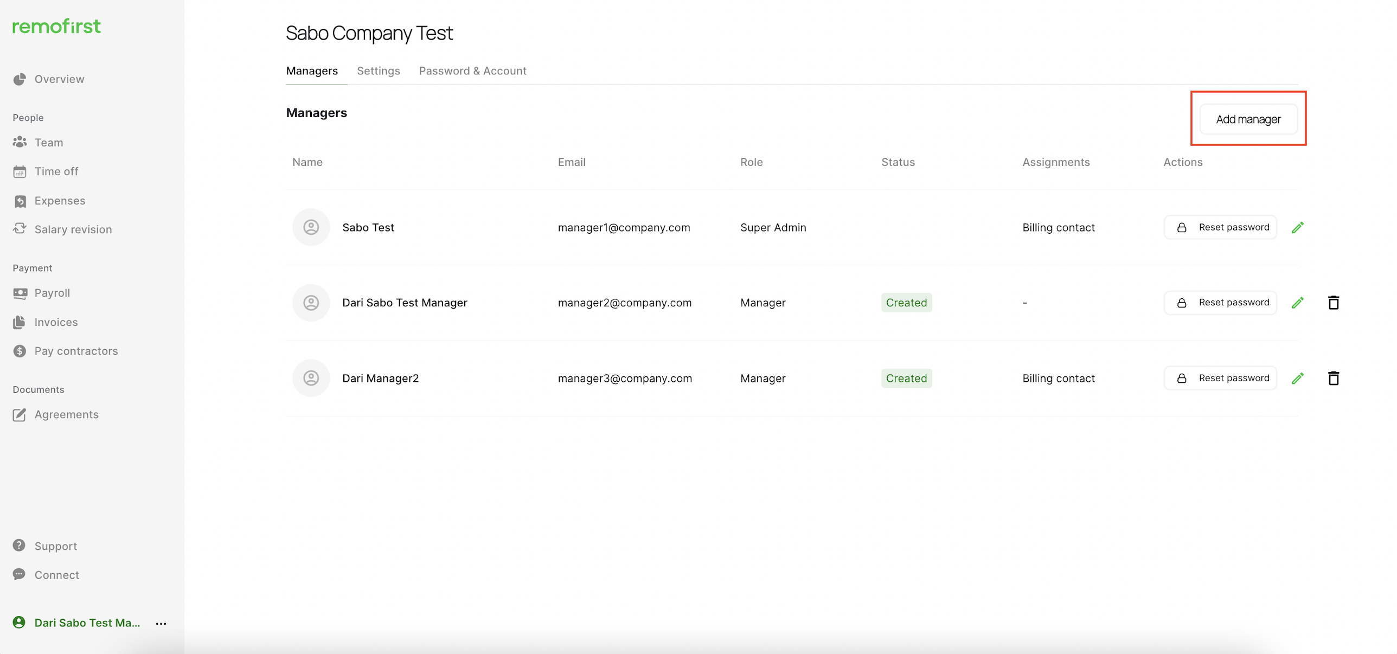The height and width of the screenshot is (654, 1397).
Task: Open Salary revision in the sidebar
Action: tap(73, 229)
